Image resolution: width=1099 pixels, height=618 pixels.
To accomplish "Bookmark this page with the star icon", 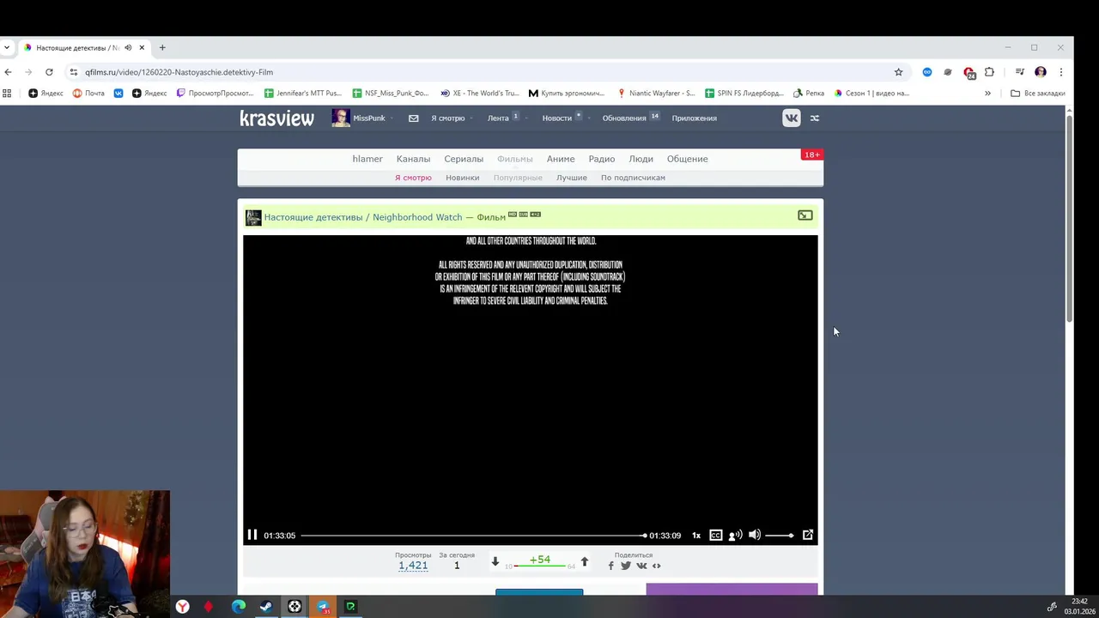I will point(898,72).
